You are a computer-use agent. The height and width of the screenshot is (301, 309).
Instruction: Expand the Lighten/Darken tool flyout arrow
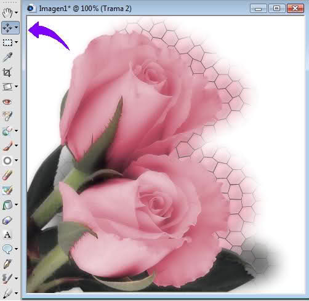[x=16, y=160]
